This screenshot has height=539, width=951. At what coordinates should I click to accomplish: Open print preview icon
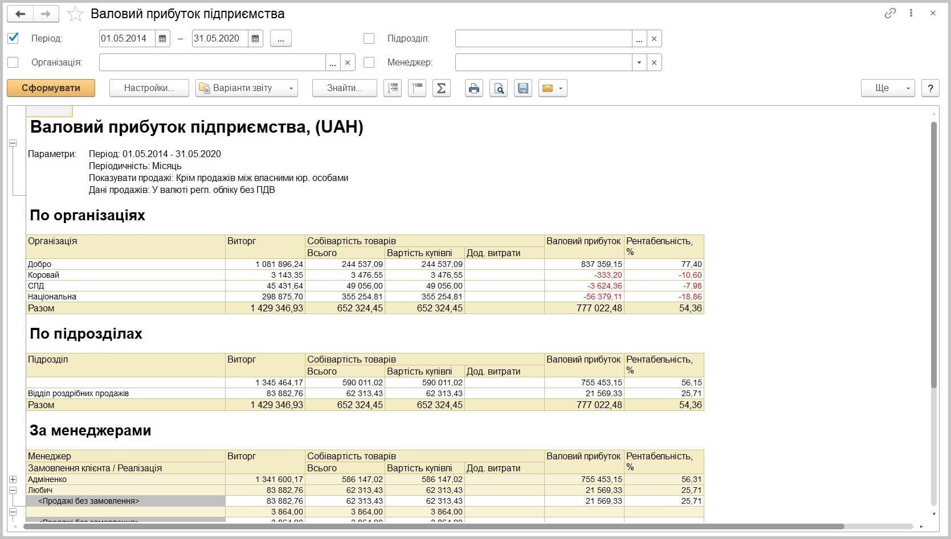[499, 88]
